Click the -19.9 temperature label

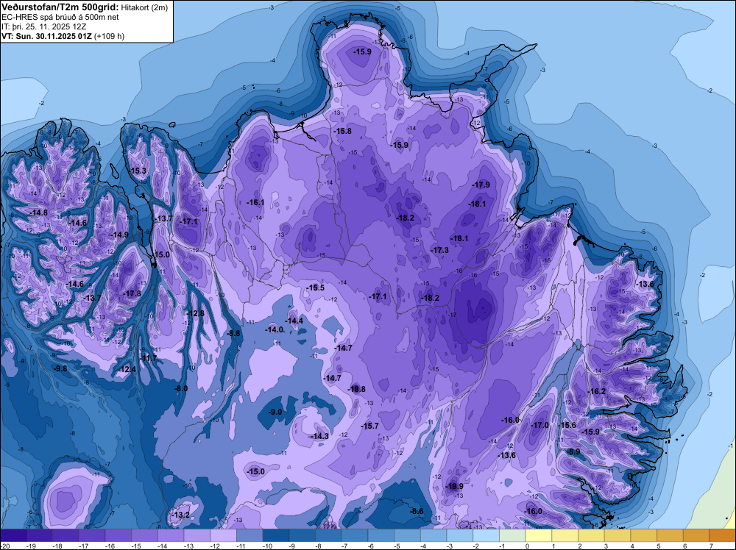(x=454, y=486)
